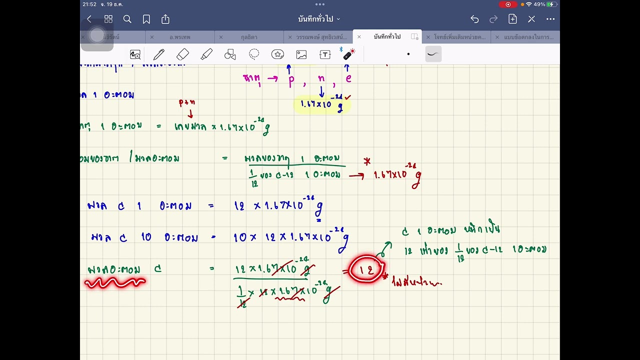Select the active บันทึกทั่วไป tab
Viewport: 640px width, 360px height.
pyautogui.click(x=387, y=37)
